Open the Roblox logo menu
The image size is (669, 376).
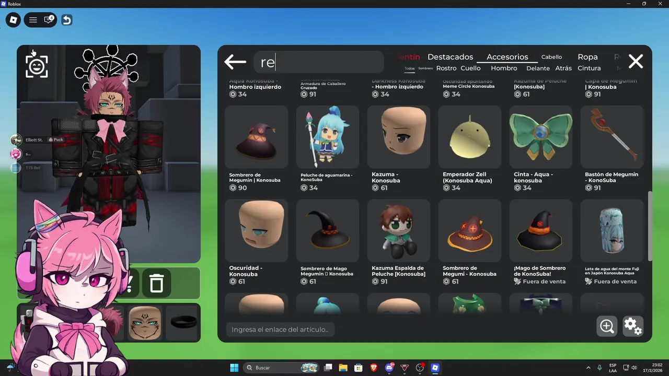(14, 20)
